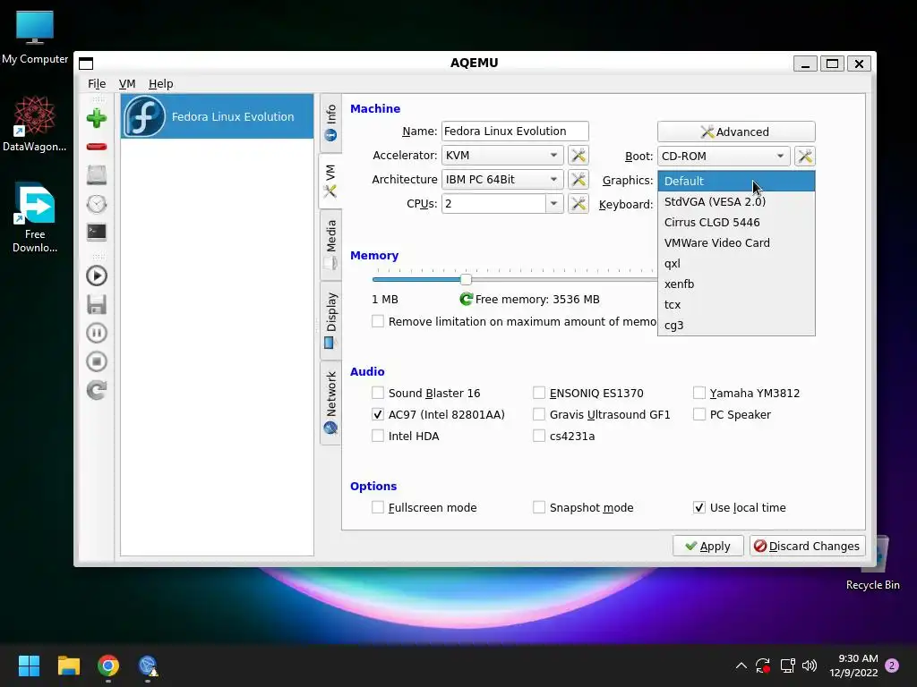This screenshot has height=687, width=917.
Task: Click the terminal monitor toolbar icon
Action: [x=97, y=232]
